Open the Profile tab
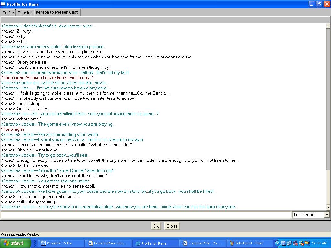331x248 pixels. (x=8, y=13)
